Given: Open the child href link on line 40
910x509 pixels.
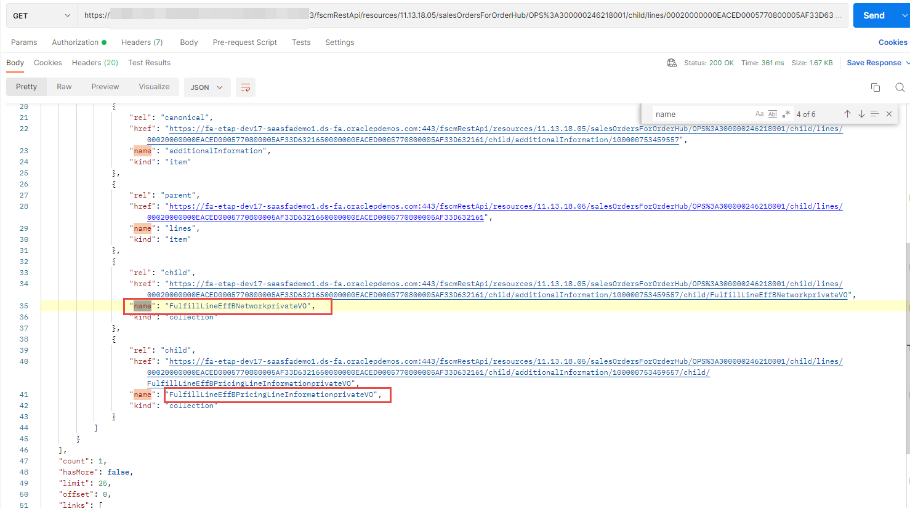Looking at the screenshot, I should (x=494, y=372).
